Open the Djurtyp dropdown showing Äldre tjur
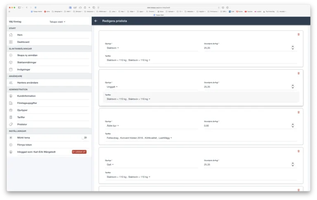 tap(113, 126)
